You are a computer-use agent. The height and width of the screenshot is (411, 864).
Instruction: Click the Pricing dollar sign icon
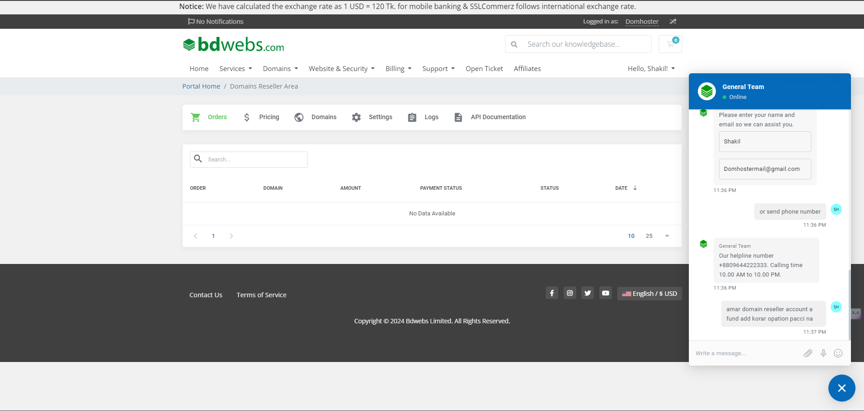[247, 117]
